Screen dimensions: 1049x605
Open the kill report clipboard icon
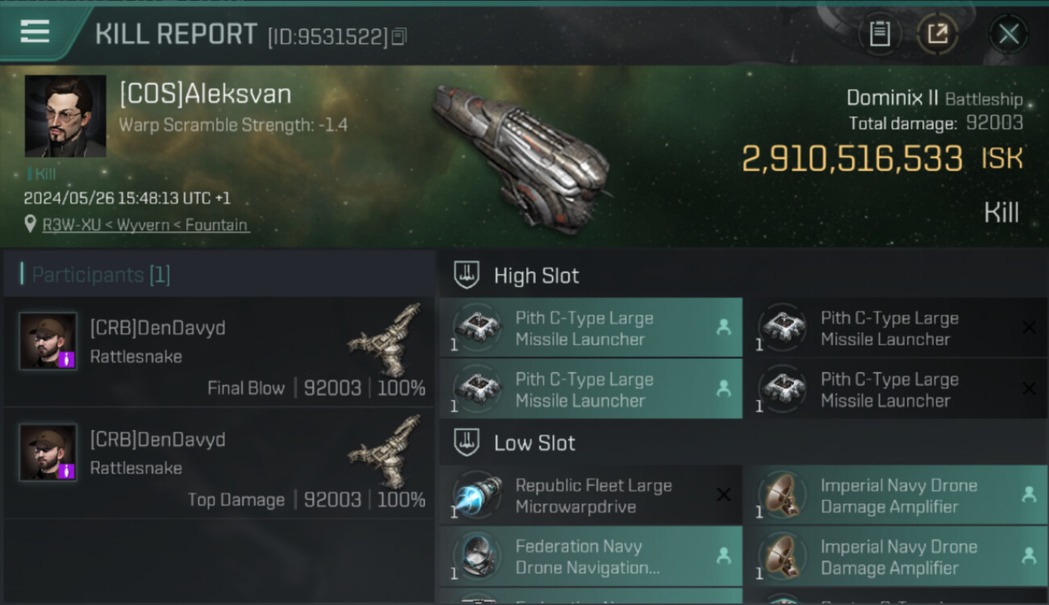click(x=879, y=34)
